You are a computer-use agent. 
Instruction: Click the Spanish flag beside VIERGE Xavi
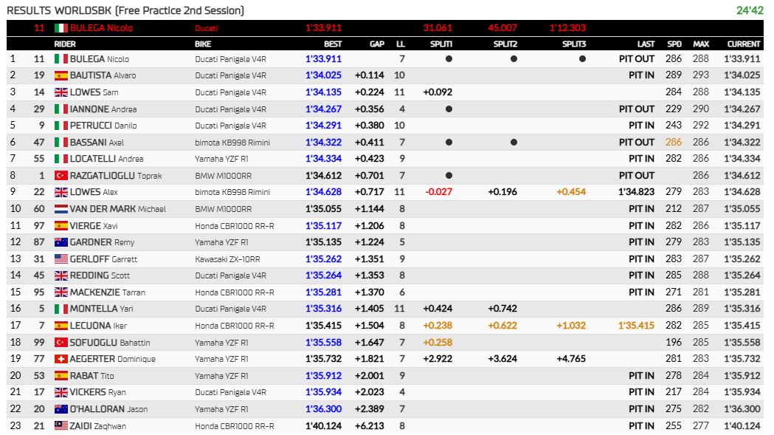click(x=61, y=226)
